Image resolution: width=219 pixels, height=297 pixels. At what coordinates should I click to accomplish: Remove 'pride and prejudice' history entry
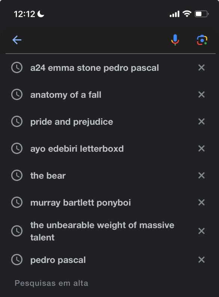pos(201,122)
